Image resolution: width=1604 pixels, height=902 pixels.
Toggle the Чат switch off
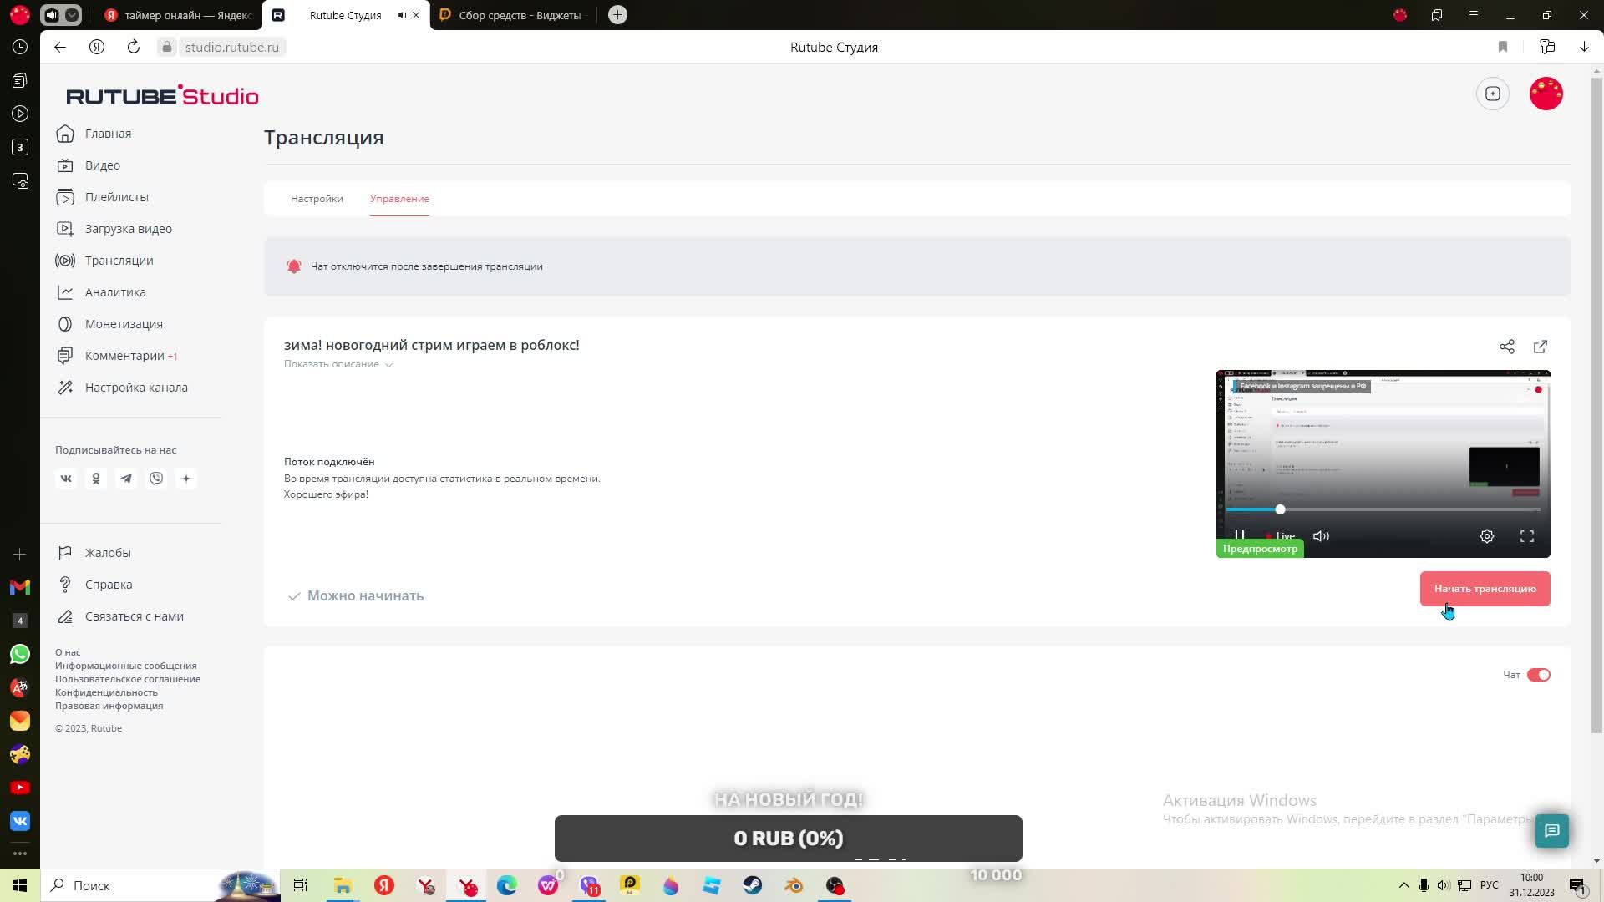tap(1538, 675)
